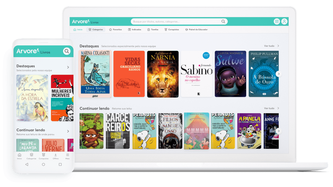333x187 pixels.
Task: Tap the 'Julio Verne' cover on the phone
Action: click(x=53, y=145)
